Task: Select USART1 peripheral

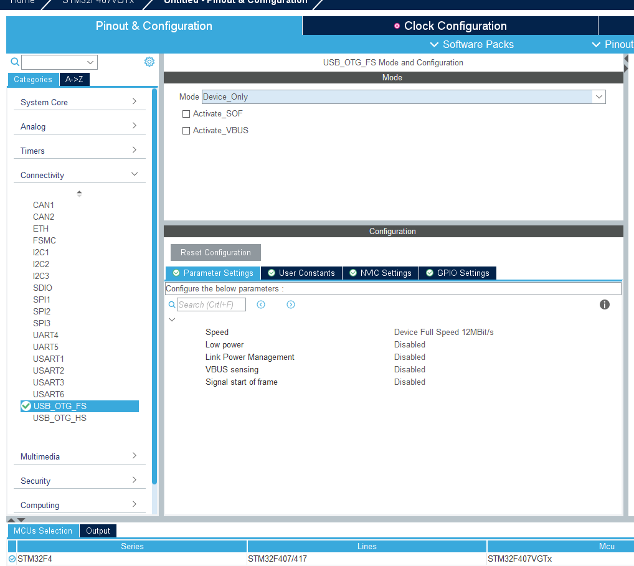Action: click(48, 359)
